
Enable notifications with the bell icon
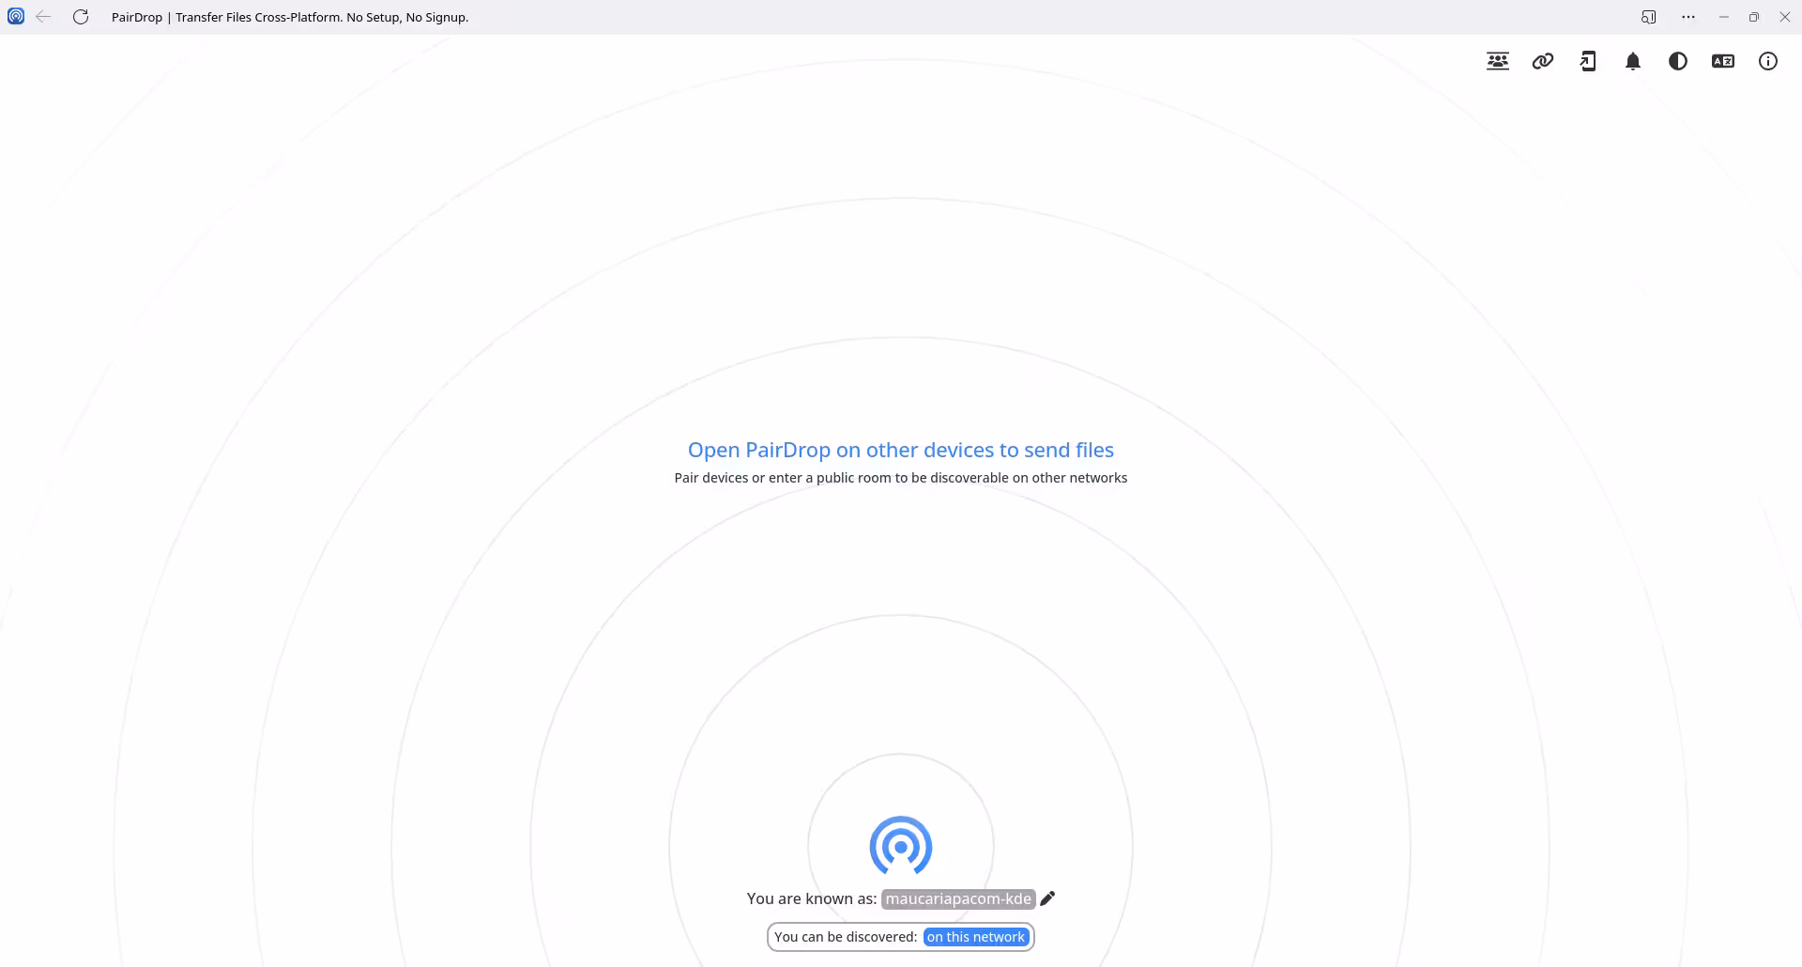point(1633,61)
